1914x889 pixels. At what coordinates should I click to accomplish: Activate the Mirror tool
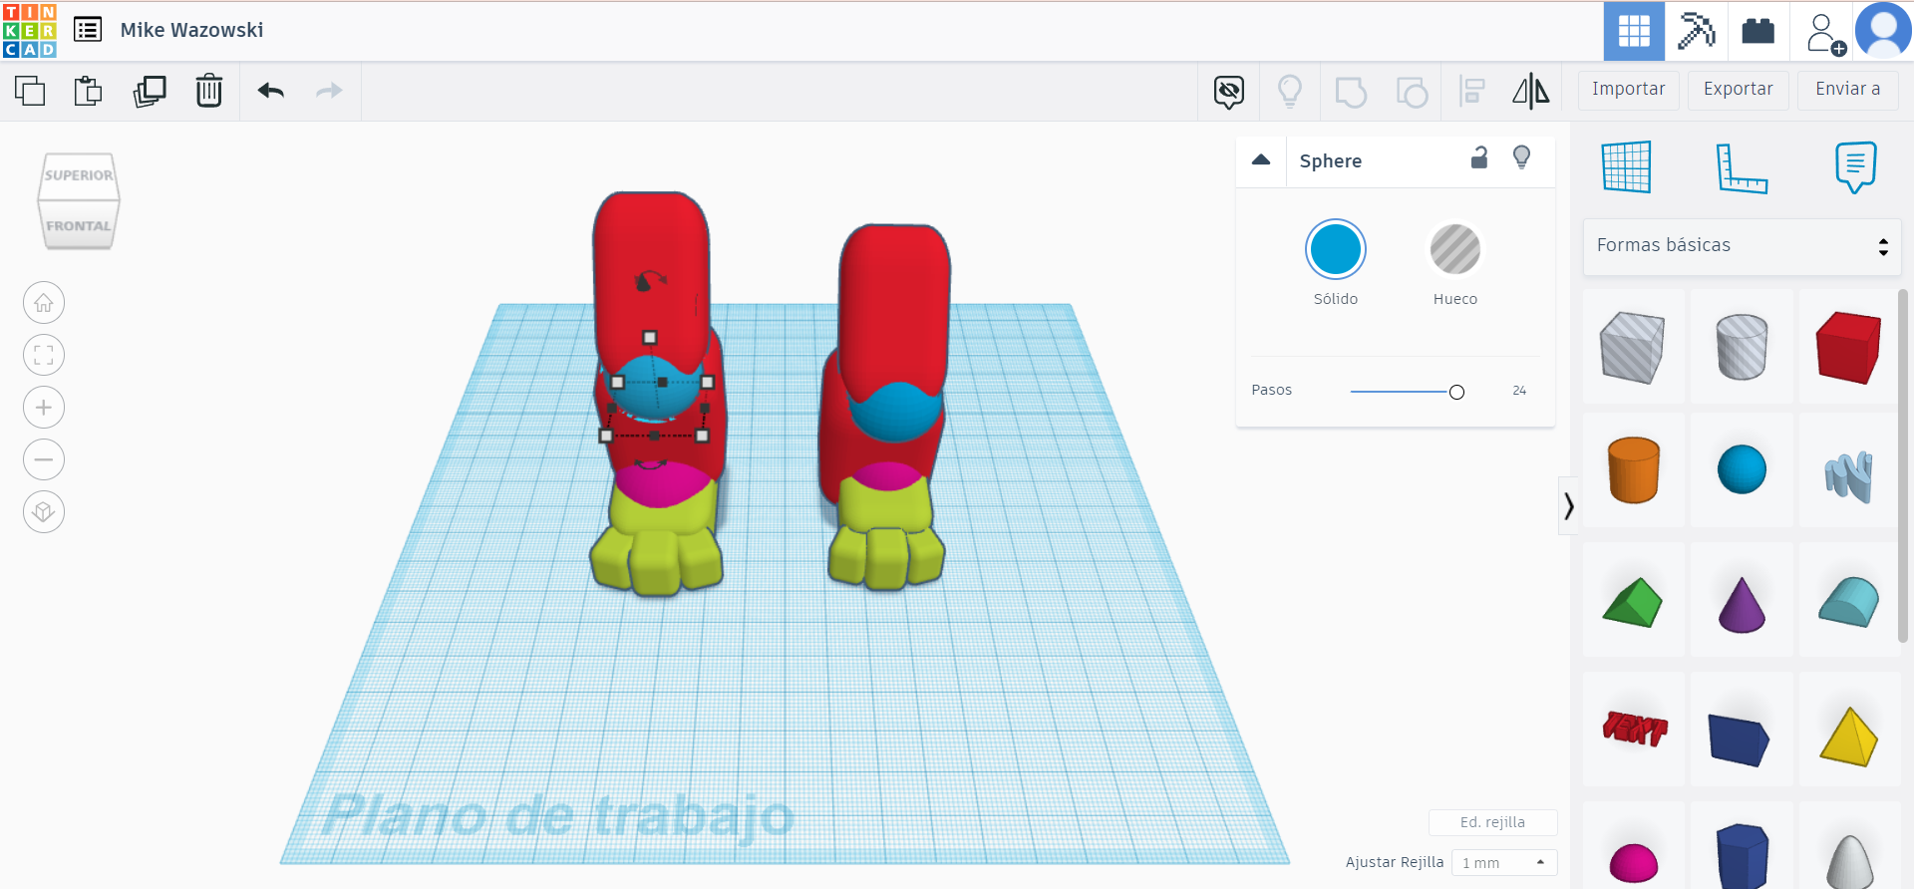(x=1531, y=92)
